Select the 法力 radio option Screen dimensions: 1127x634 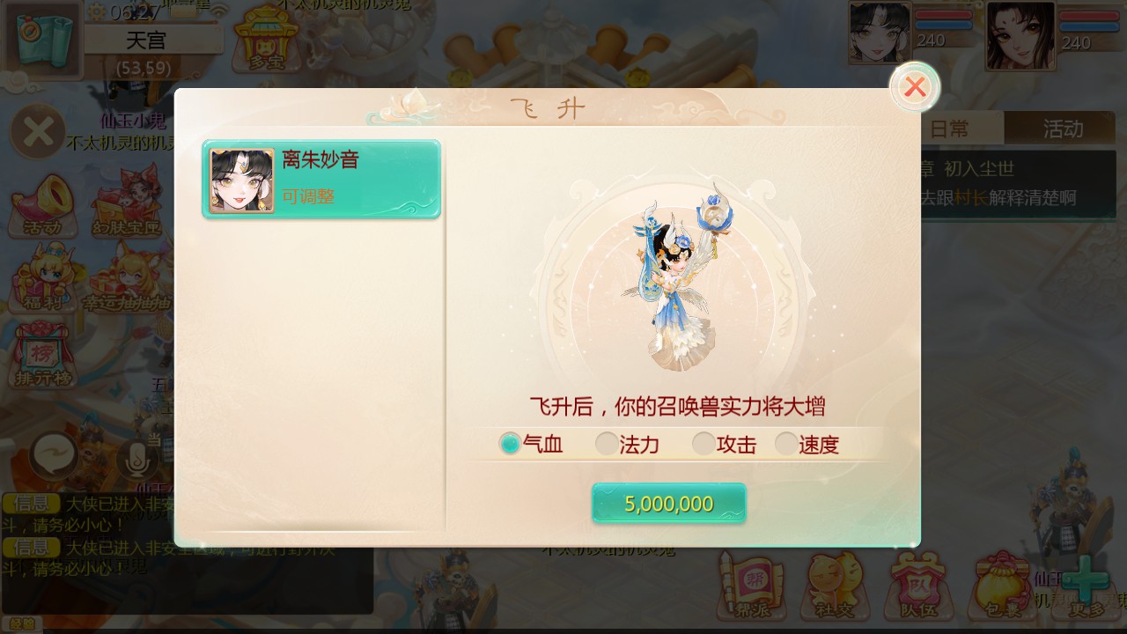pyautogui.click(x=628, y=444)
